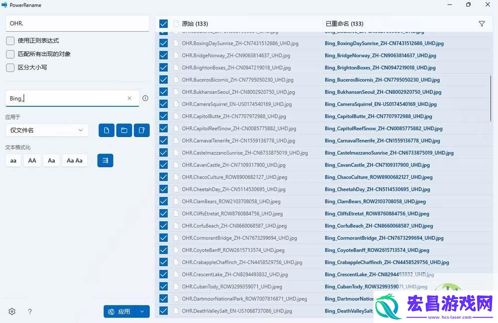Screen dimensions: 498x323
Task: Select OHR.CapitolReefSnow original file name
Action: 239,129
